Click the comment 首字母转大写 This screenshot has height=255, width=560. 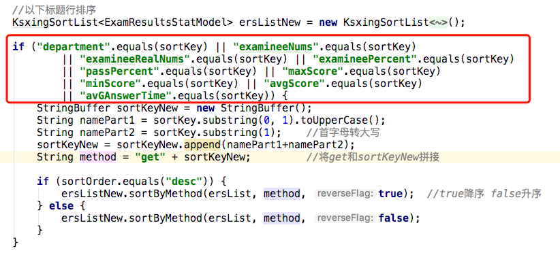343,133
